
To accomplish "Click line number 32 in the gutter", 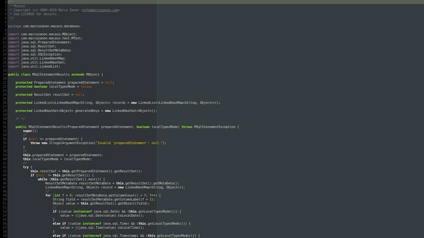I will pos(5,127).
